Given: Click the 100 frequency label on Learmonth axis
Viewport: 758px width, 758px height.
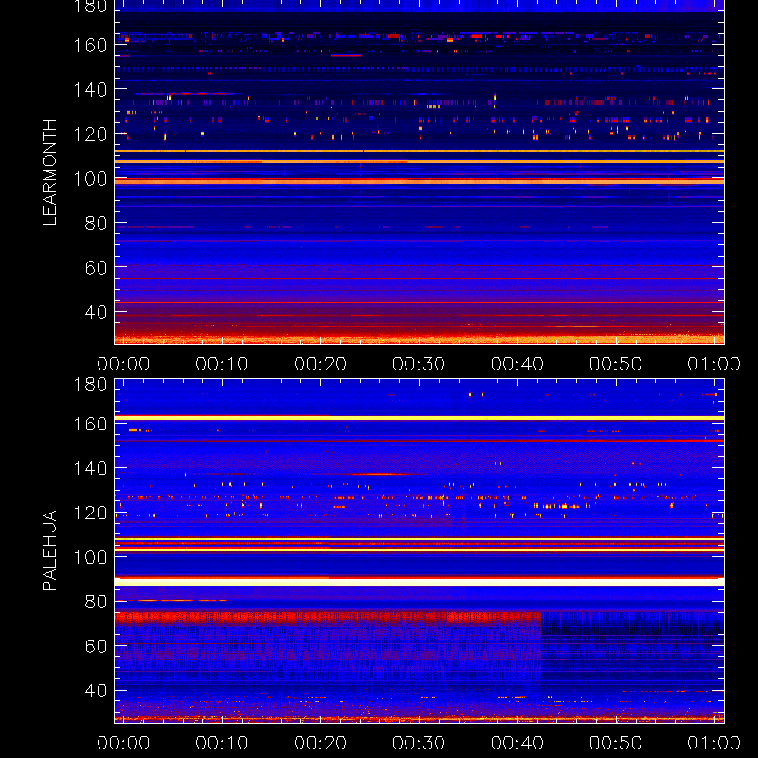Looking at the screenshot, I should (x=90, y=179).
